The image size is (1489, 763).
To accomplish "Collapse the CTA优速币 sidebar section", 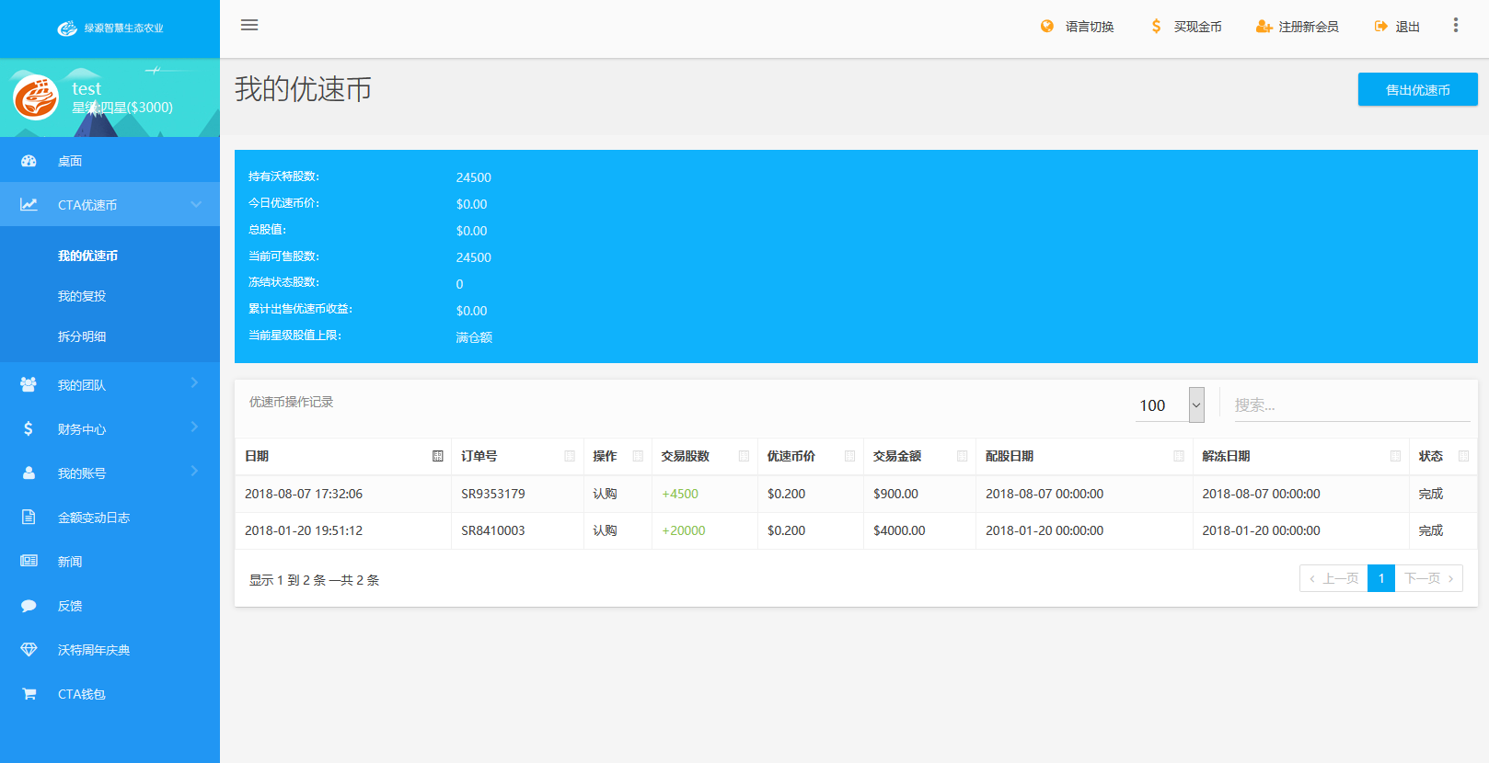I will (x=110, y=205).
